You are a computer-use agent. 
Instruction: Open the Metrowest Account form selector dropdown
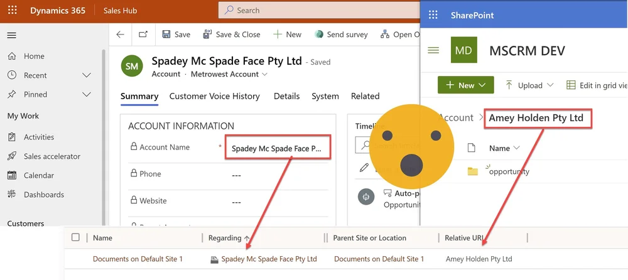(x=264, y=74)
